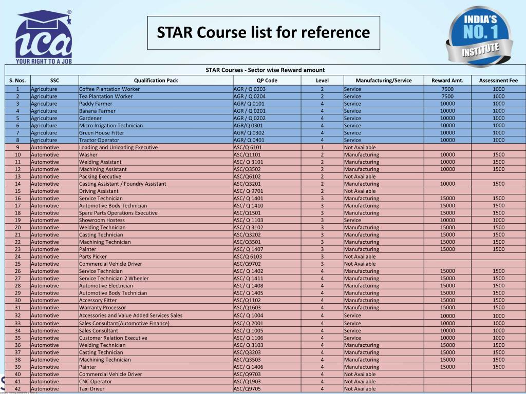Click the Level column header
This screenshot has height=394, width=526.
pos(323,81)
